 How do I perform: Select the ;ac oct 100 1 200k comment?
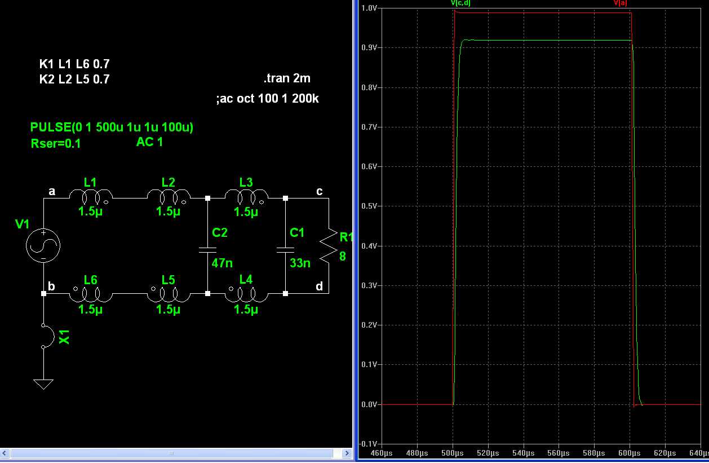tap(267, 99)
